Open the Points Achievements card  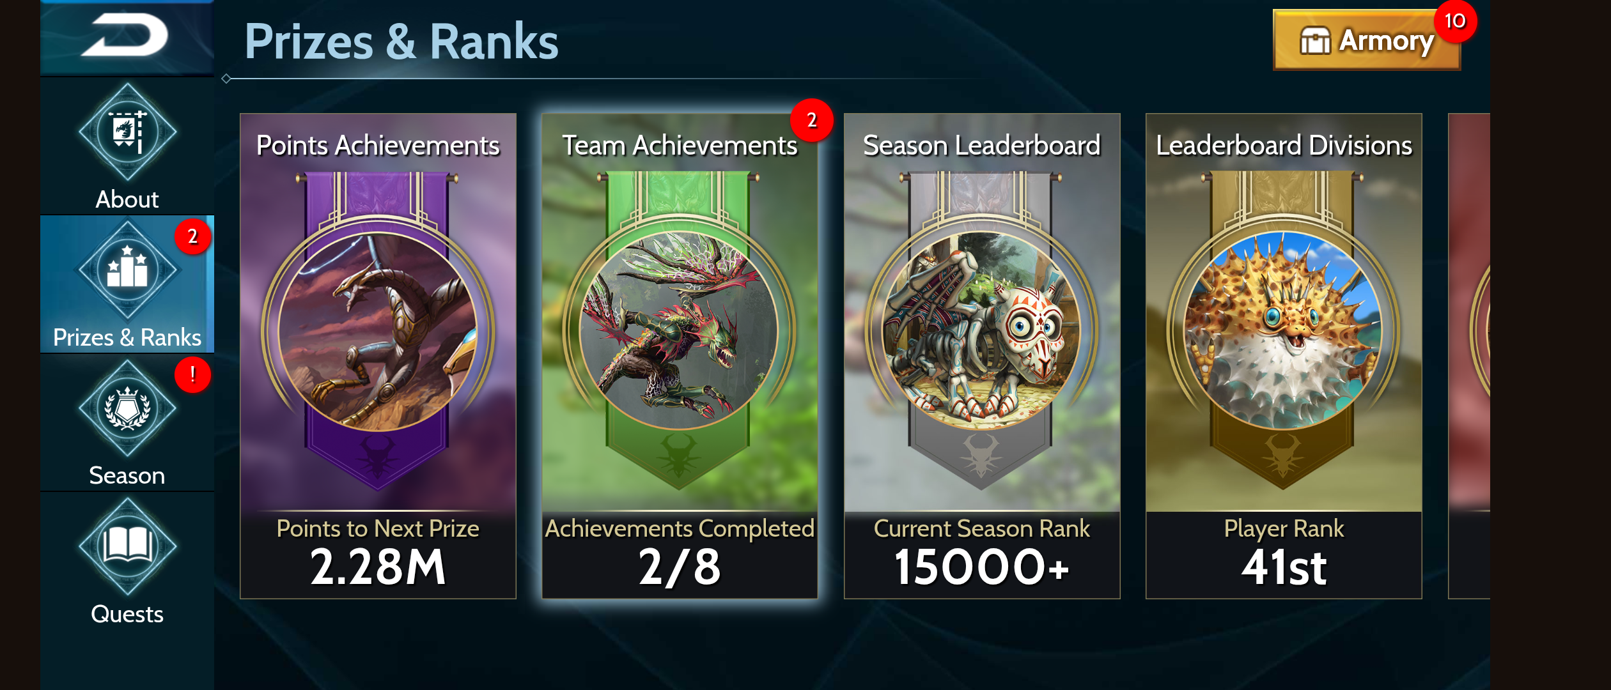378,356
